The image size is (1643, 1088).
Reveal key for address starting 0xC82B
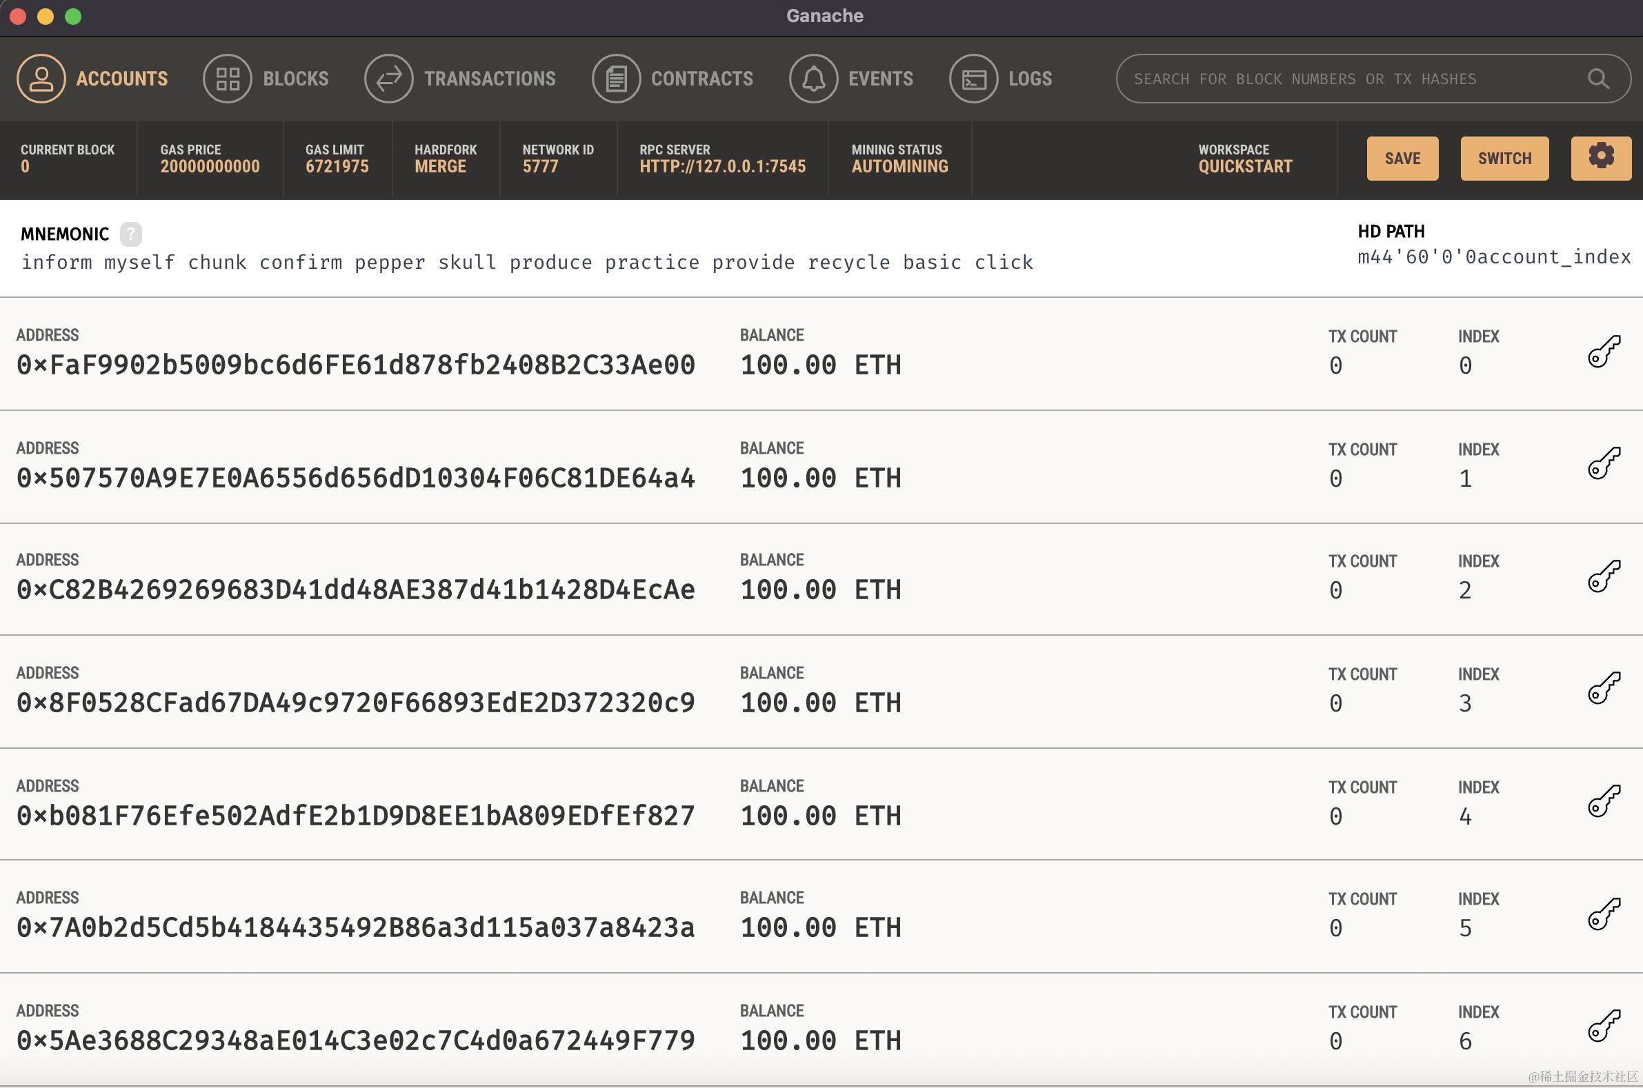click(1604, 576)
